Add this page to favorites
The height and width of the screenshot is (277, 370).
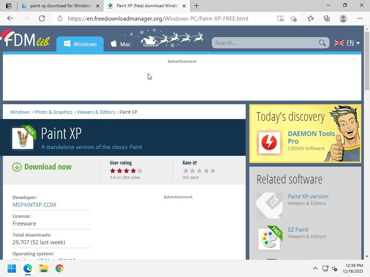point(293,18)
